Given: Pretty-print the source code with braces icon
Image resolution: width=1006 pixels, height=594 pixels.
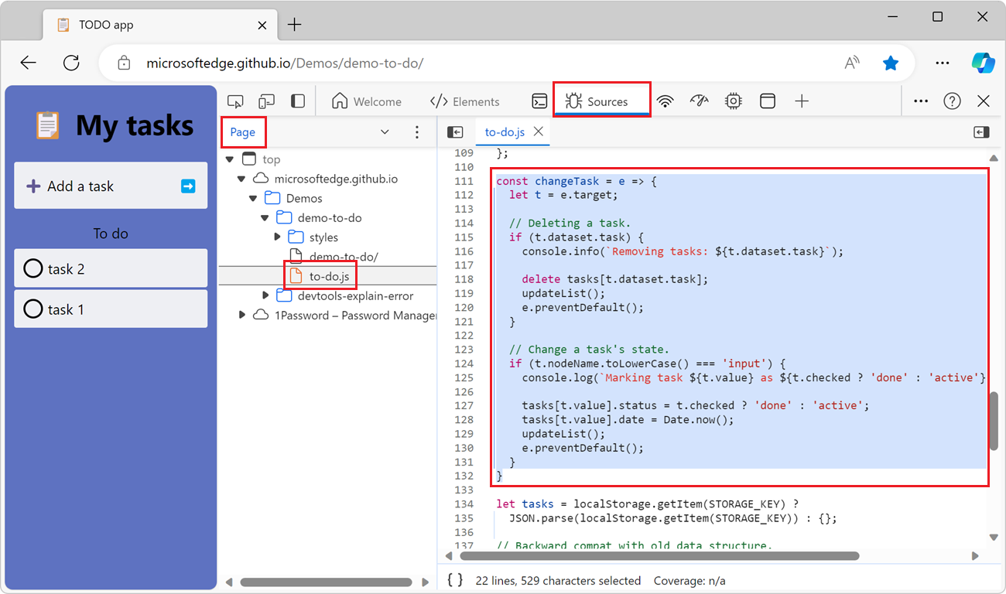Looking at the screenshot, I should click(x=455, y=580).
